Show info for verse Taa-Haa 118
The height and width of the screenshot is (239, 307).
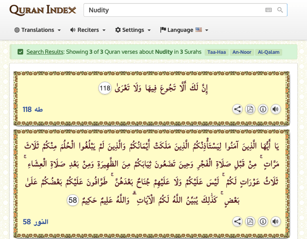click(x=263, y=109)
